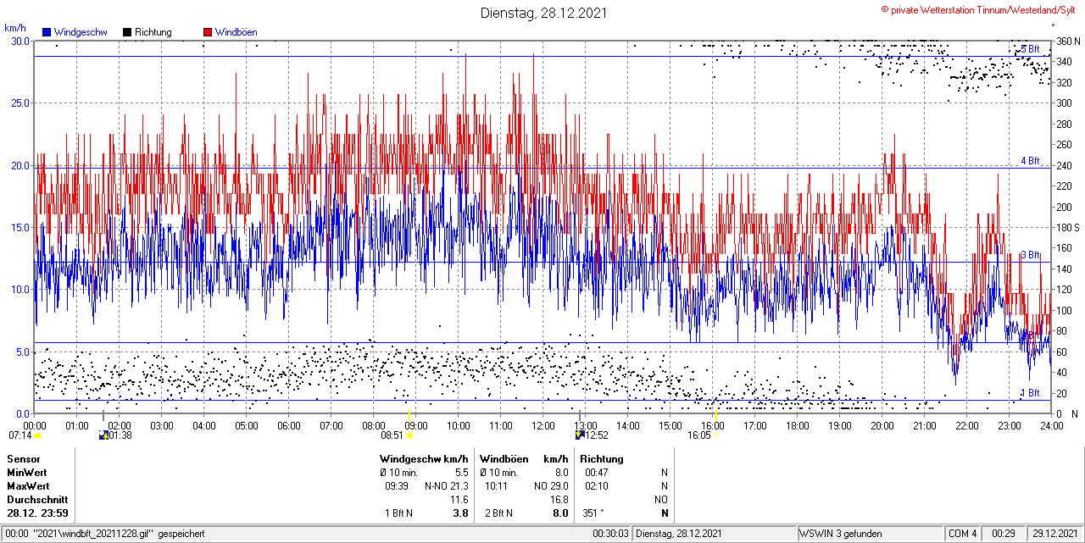Click the Windgeschw km/h column header
Image resolution: width=1085 pixels, height=543 pixels.
click(x=424, y=459)
